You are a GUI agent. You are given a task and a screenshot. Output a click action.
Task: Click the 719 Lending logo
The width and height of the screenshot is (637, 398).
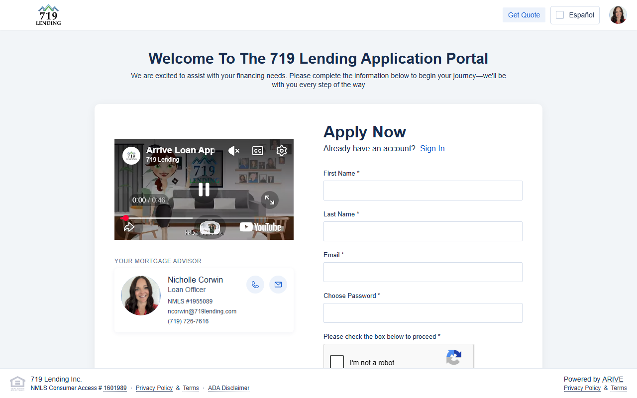[48, 15]
